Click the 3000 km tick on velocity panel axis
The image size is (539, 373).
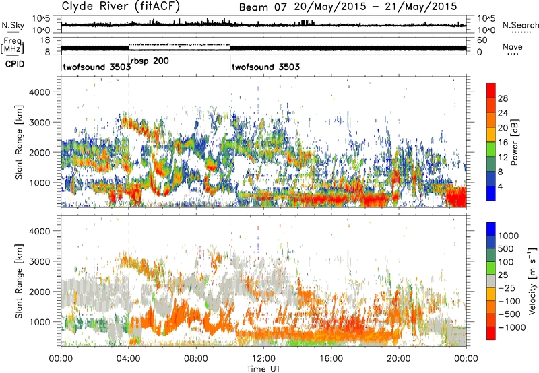click(39, 261)
